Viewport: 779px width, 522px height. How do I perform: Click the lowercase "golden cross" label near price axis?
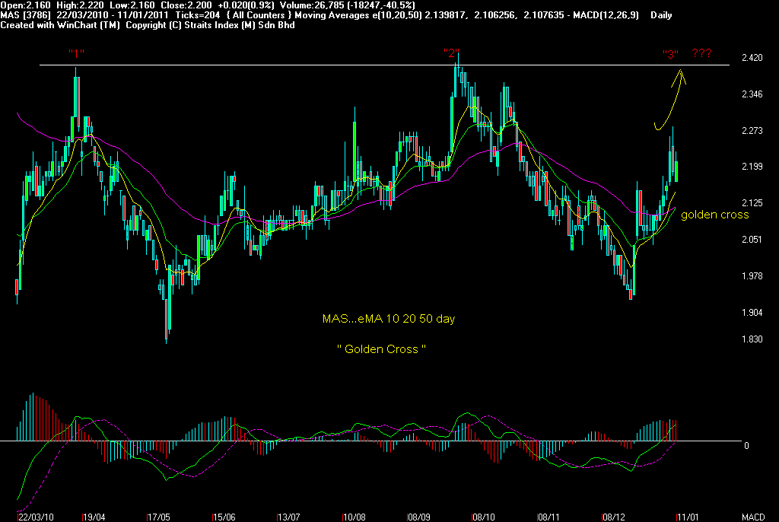pyautogui.click(x=714, y=215)
